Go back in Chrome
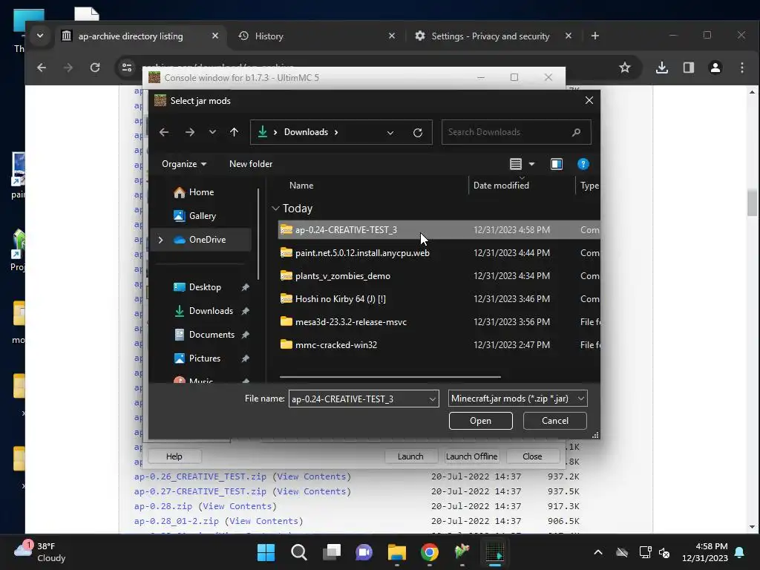This screenshot has height=570, width=760. coord(42,68)
